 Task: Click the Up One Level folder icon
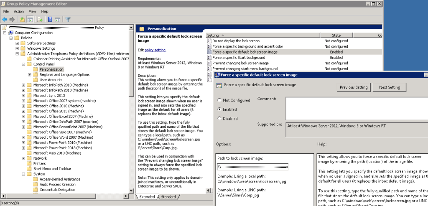[21, 19]
